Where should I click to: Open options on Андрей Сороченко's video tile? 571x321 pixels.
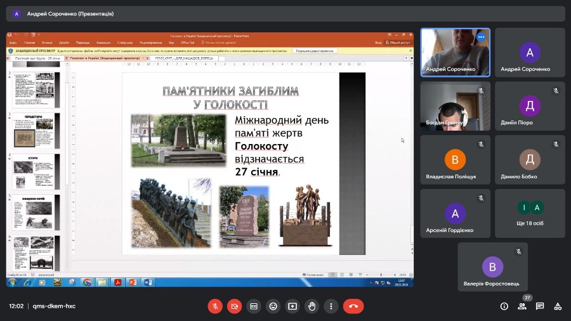(481, 37)
